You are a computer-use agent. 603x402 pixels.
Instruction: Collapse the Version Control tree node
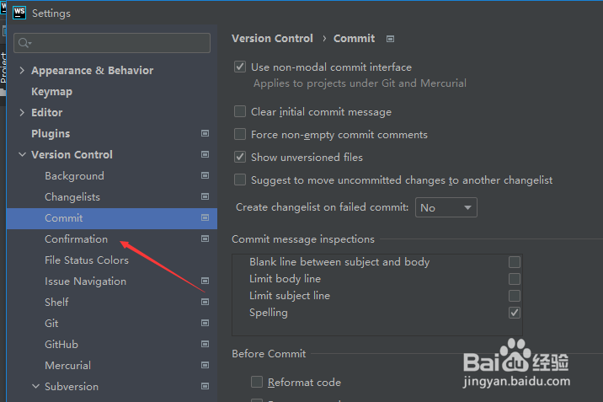tap(22, 155)
